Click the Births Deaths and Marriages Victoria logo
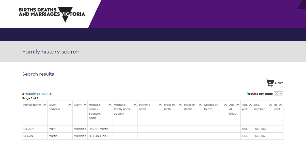 (52, 14)
